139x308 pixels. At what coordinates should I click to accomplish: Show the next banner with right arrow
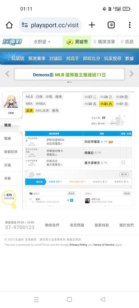(132, 74)
